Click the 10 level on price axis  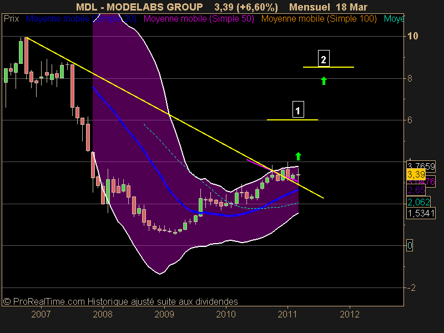(x=412, y=36)
